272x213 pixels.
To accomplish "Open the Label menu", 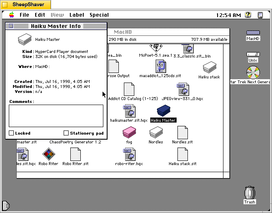I will 77,15.
